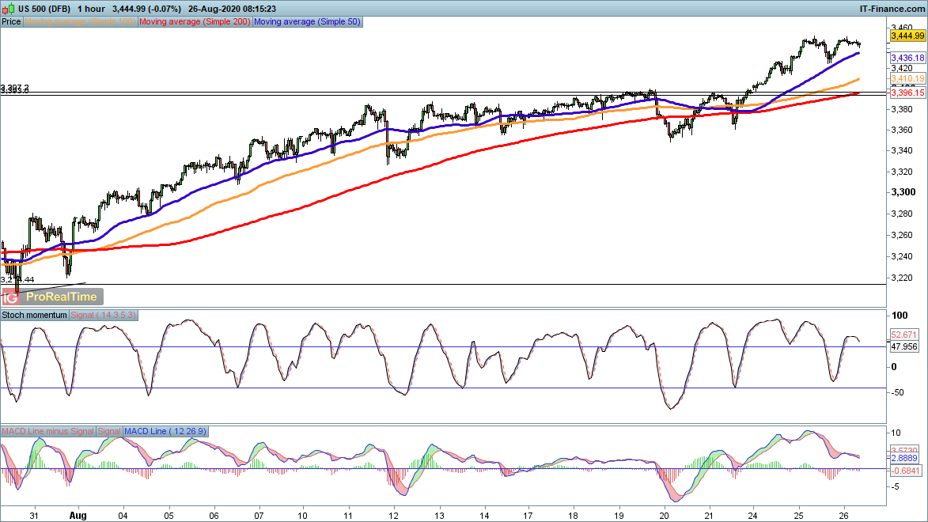
Task: Select Moving average (Simple 100) legend label
Action: click(81, 22)
